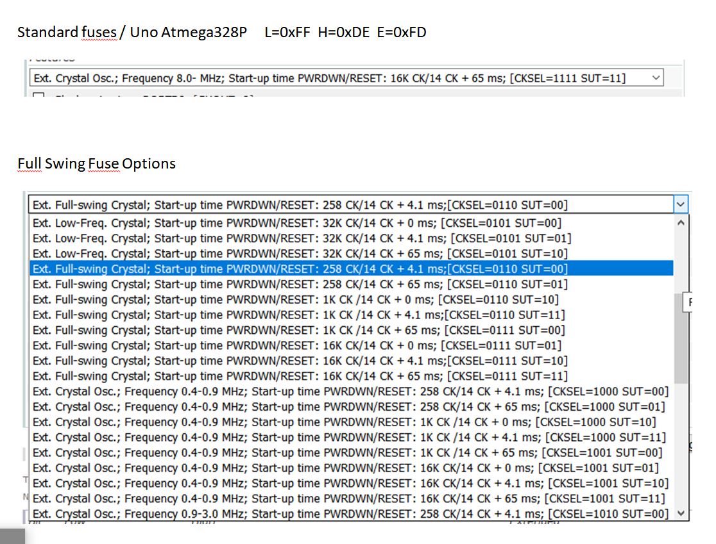Select Low-Freq. Crystal CKSEL=0101 SUT=00 option
Screen dimensions: 716x544
click(351, 223)
